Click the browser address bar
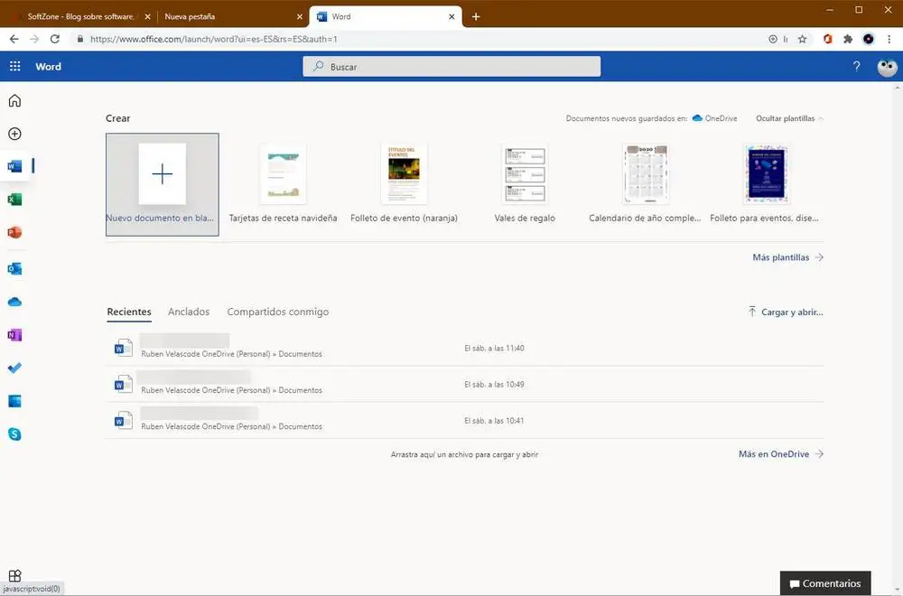903x596 pixels. [x=421, y=39]
